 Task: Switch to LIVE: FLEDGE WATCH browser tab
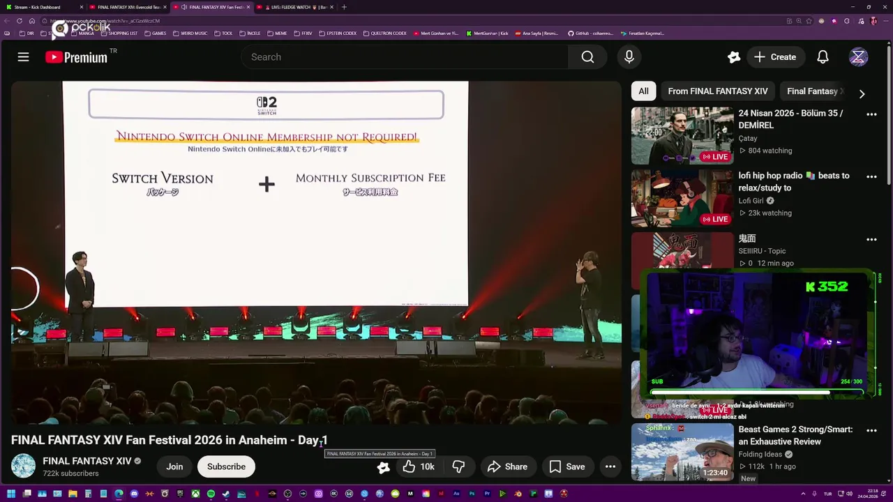294,7
